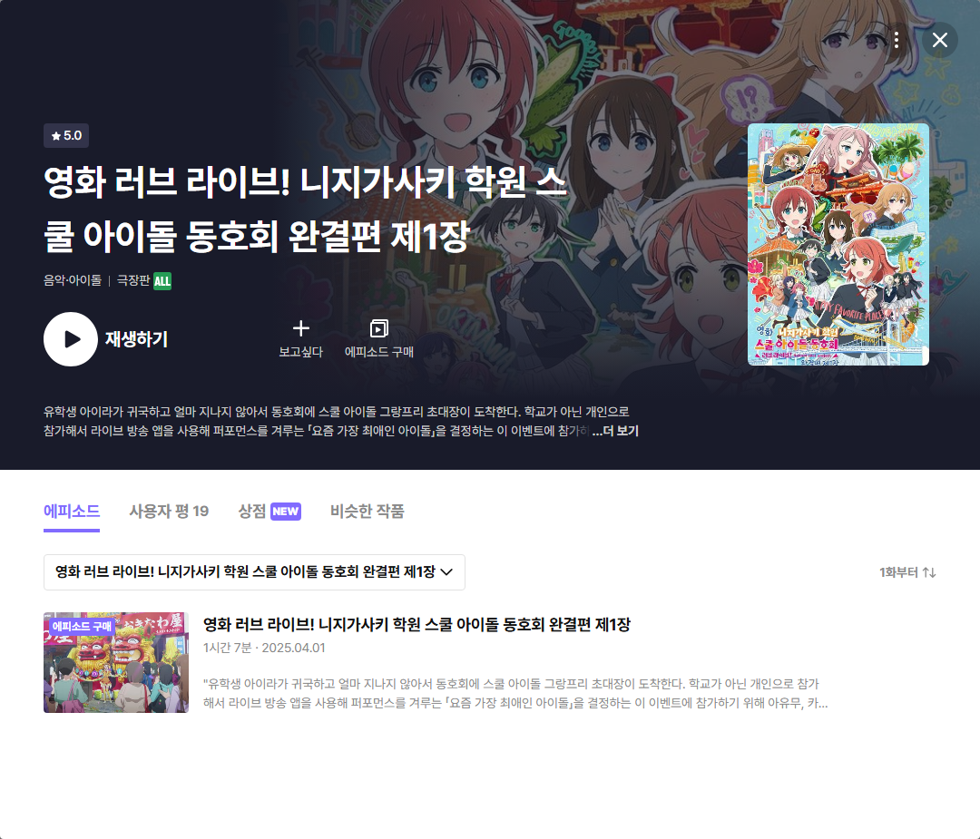The width and height of the screenshot is (980, 839).
Task: Click the movie poster image on the right
Action: coord(838,244)
